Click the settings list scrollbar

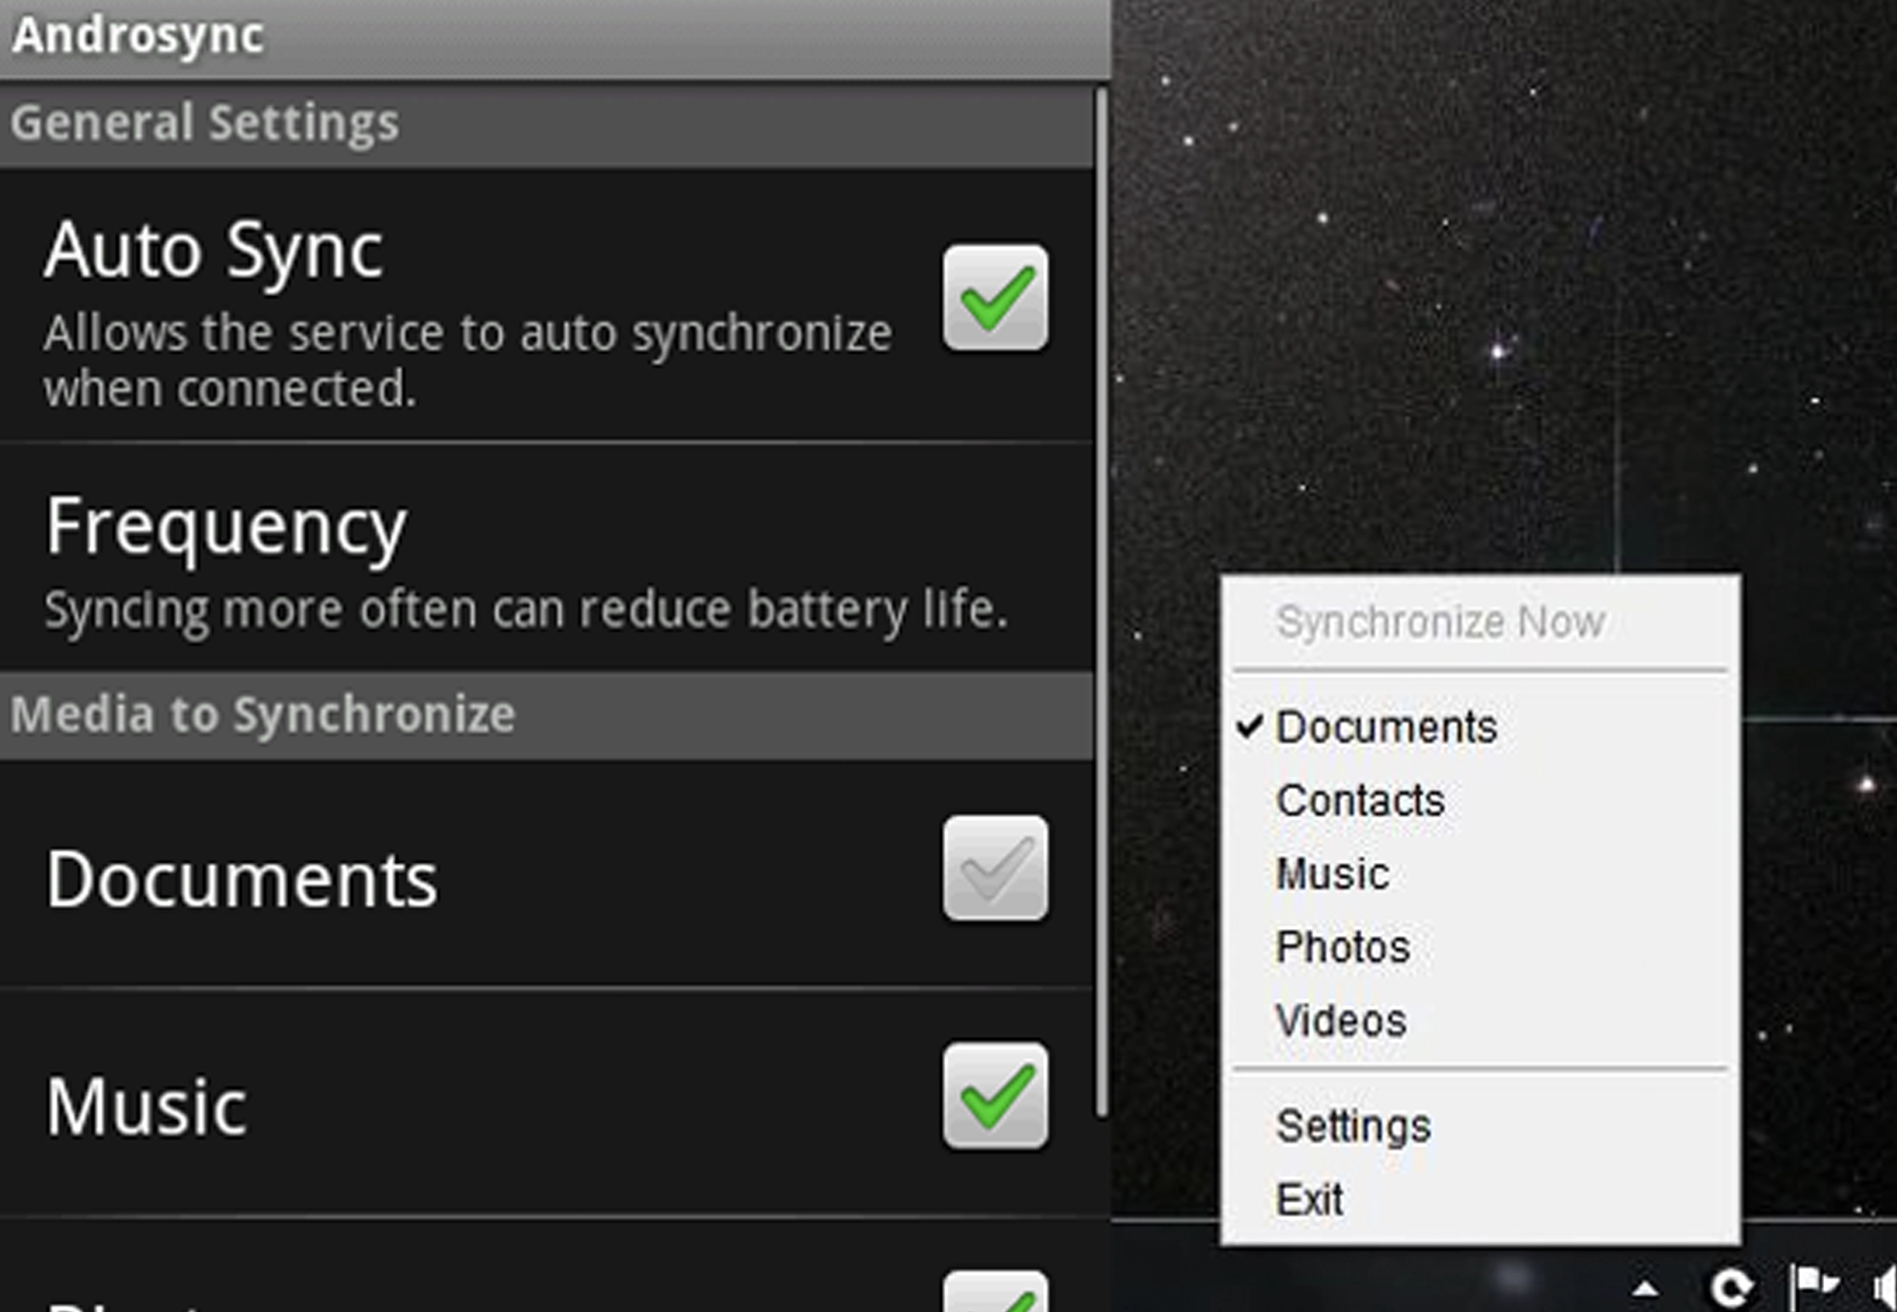1102,603
